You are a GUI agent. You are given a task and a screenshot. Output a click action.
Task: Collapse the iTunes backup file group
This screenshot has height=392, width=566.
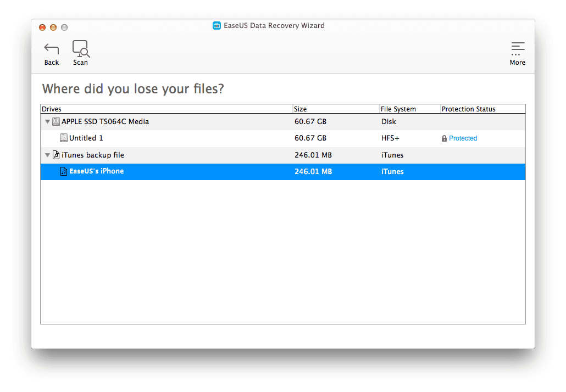pyautogui.click(x=47, y=155)
